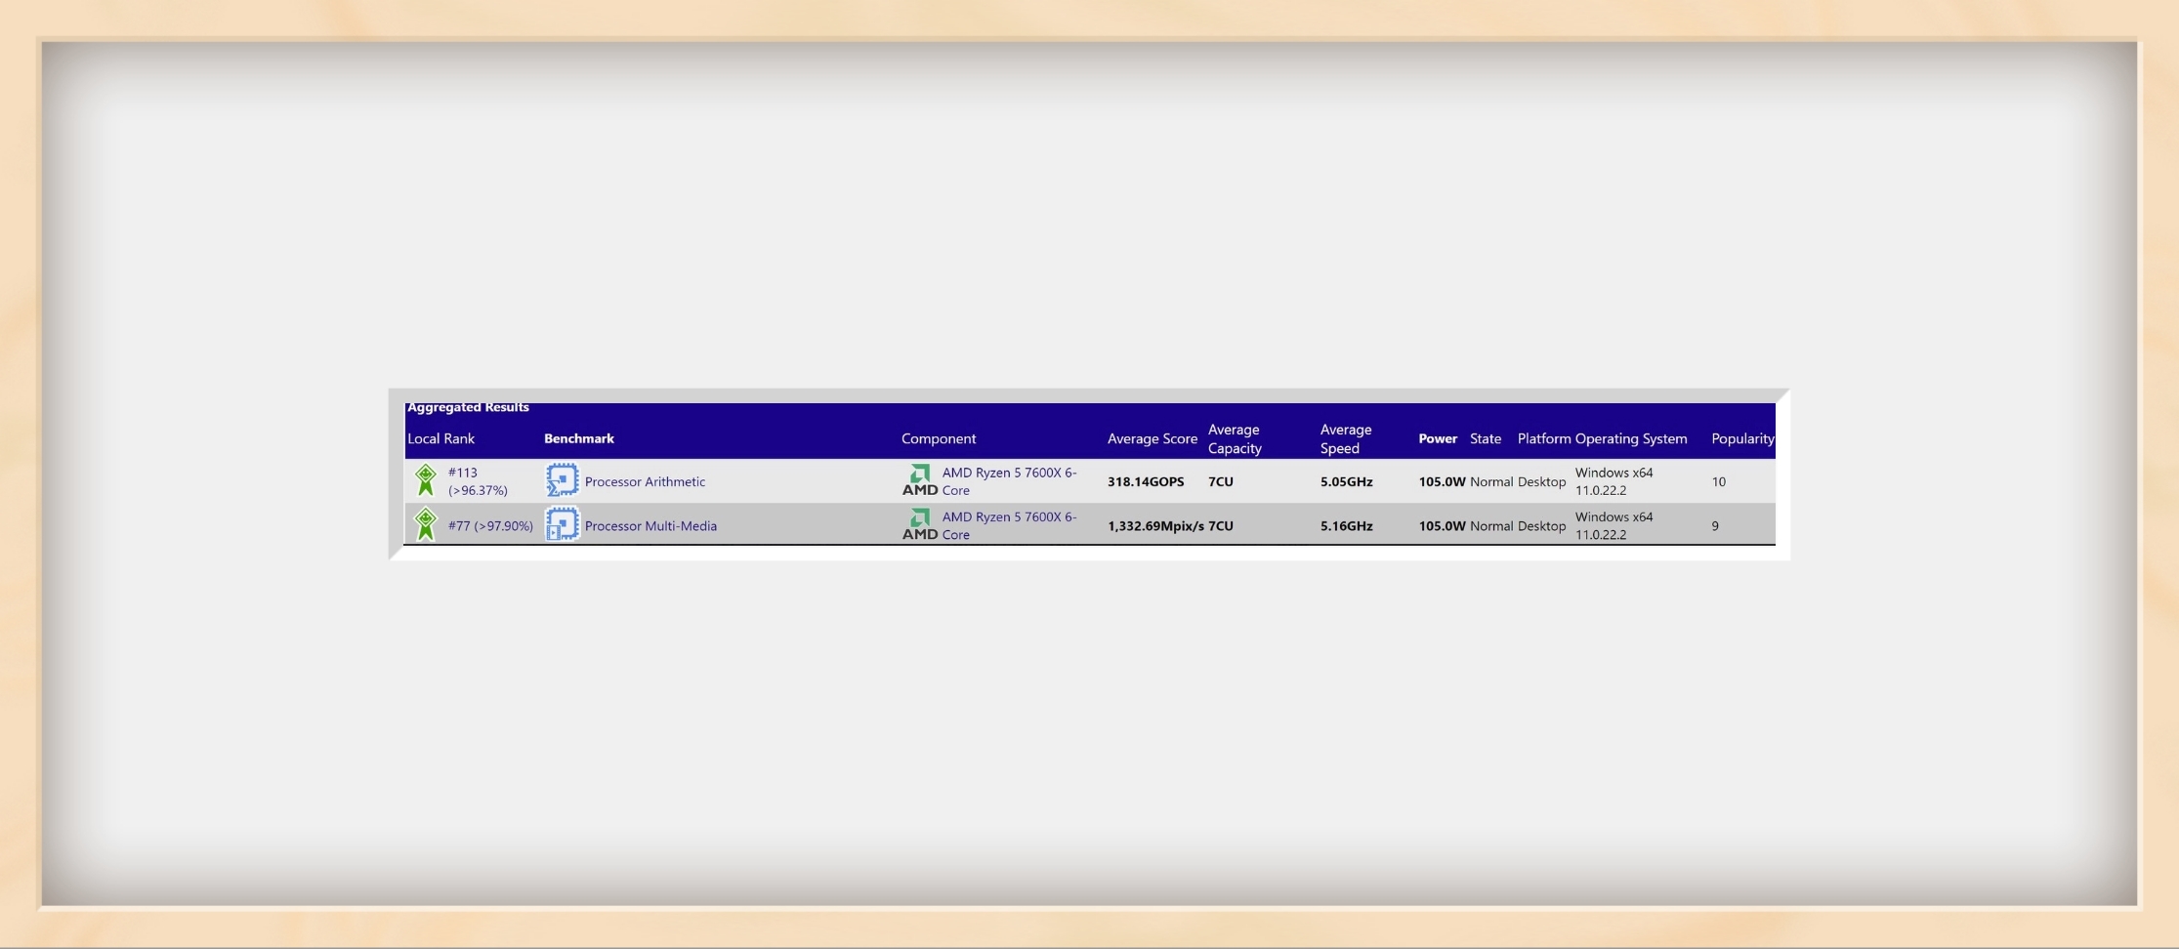Click the green award ribbon for rank #113

click(426, 480)
